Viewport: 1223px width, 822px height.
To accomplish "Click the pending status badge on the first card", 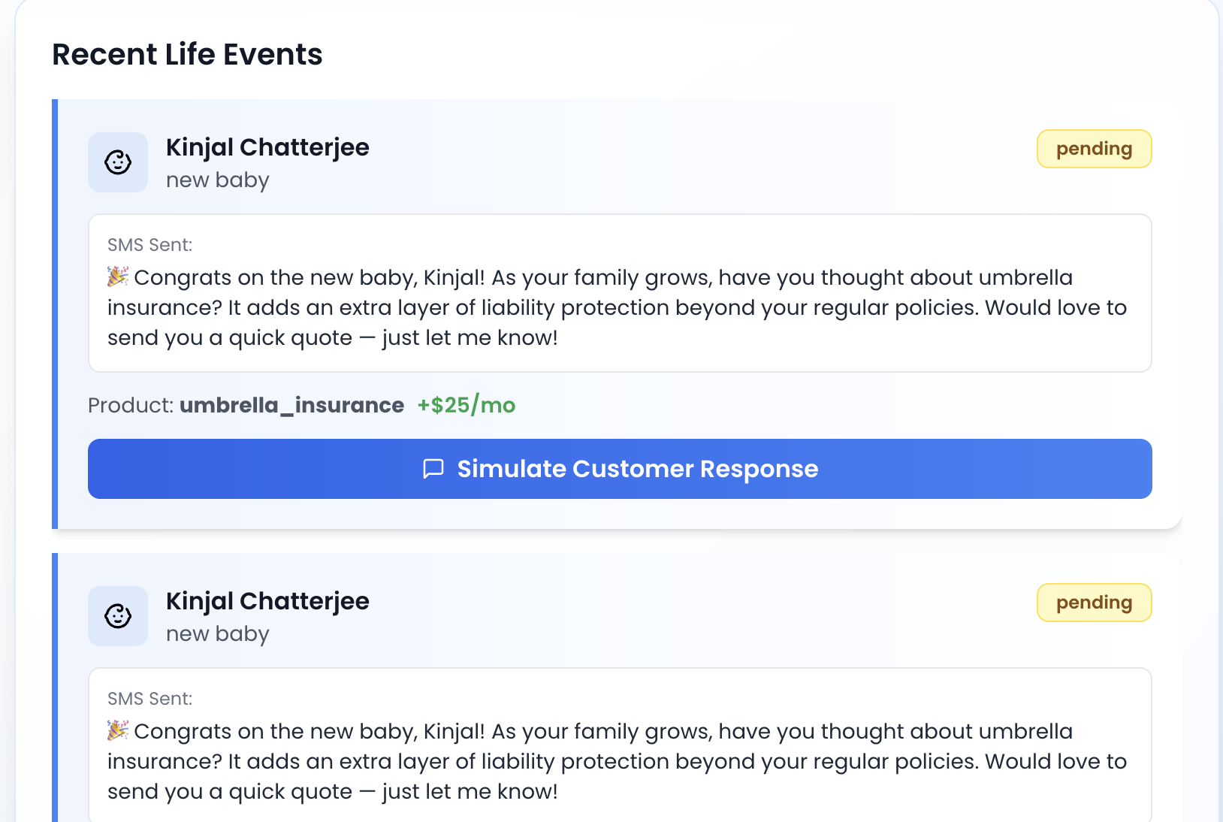I will click(1094, 149).
